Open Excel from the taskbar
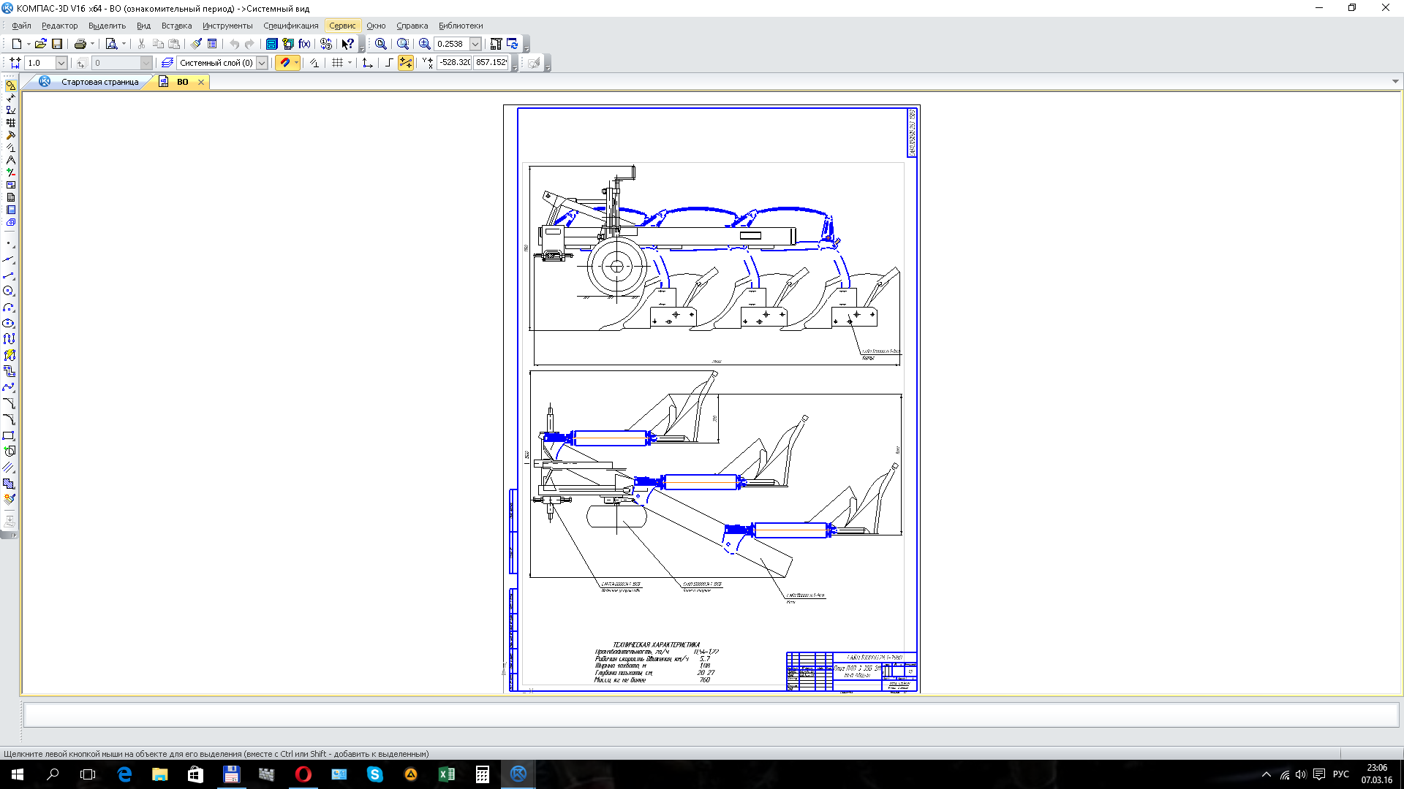1404x789 pixels. [x=446, y=774]
